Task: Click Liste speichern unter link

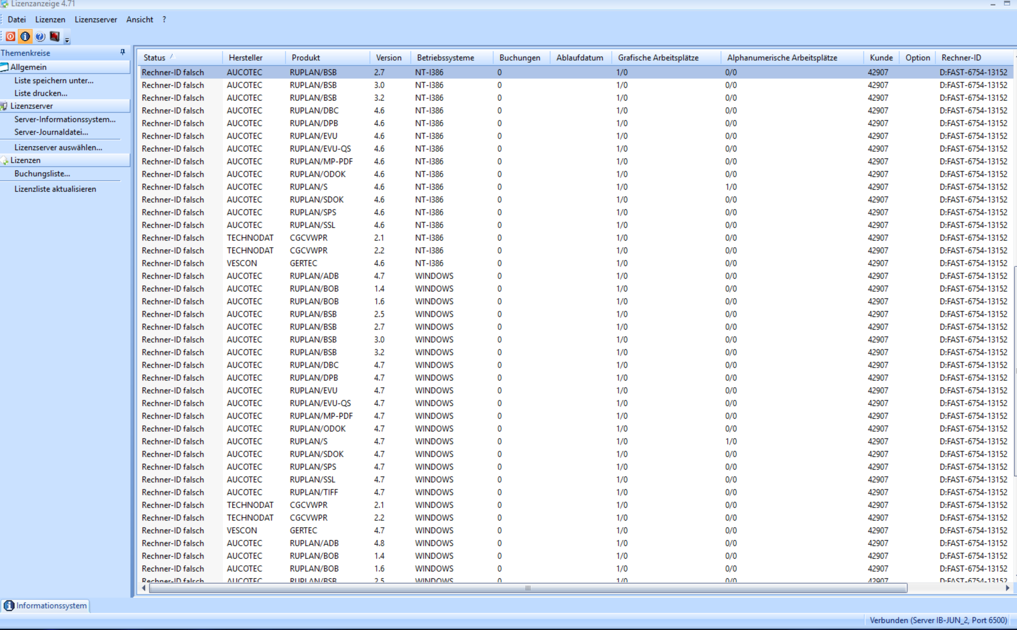Action: pyautogui.click(x=54, y=80)
